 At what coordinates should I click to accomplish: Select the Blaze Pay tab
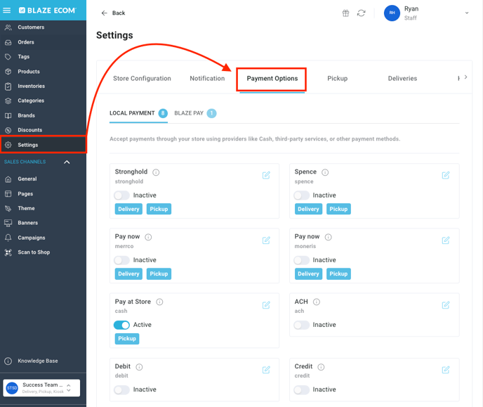(x=189, y=113)
